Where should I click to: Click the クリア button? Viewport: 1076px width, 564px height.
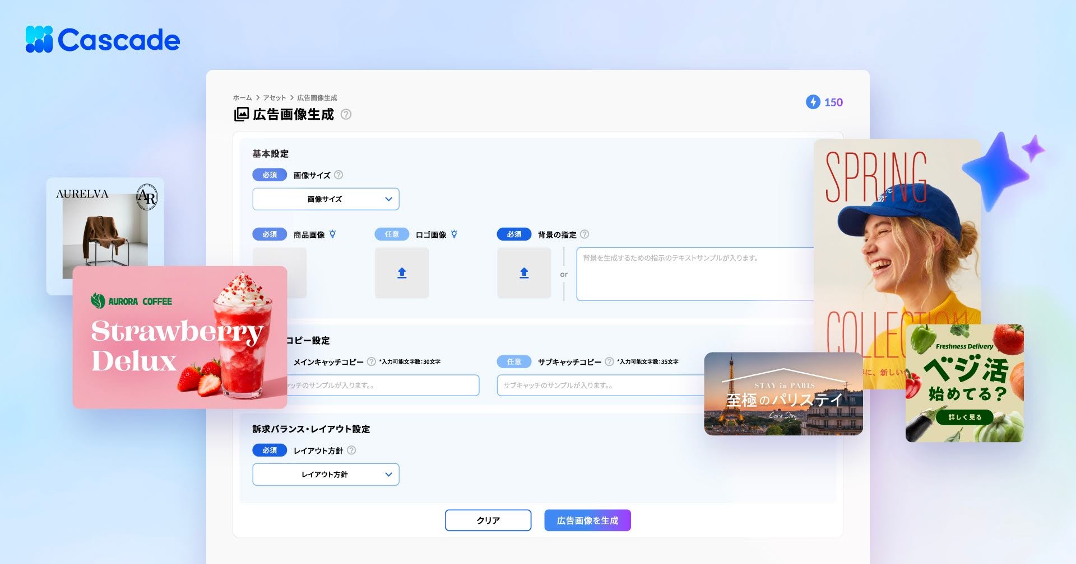[x=488, y=520]
